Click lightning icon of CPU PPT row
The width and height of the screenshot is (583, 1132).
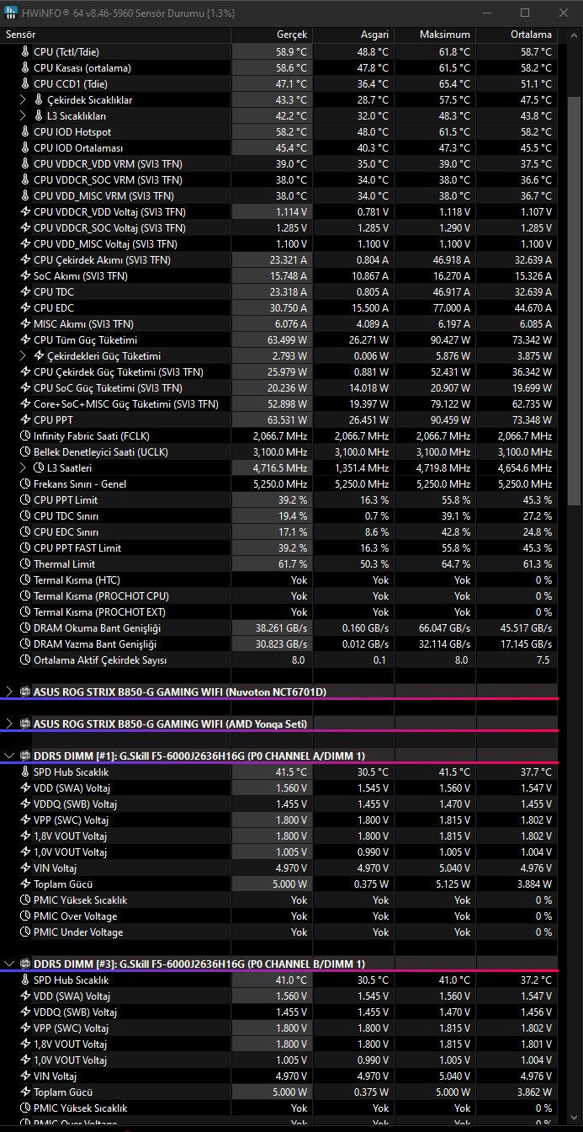tap(24, 419)
